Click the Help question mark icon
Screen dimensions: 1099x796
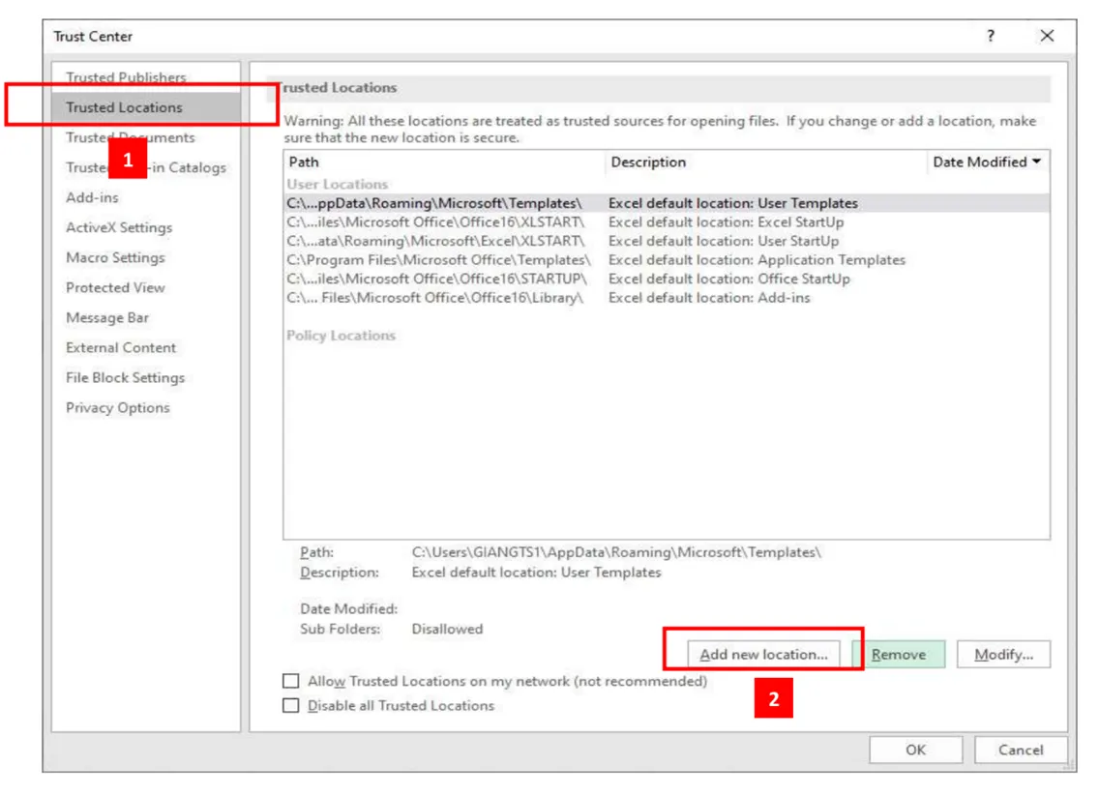point(990,36)
